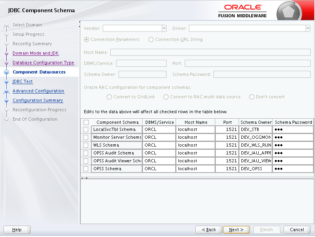Open the Vendor dropdown
315x237 pixels.
164,28
